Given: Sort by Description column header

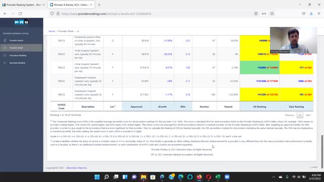Looking at the screenshot, I should 88,107.
